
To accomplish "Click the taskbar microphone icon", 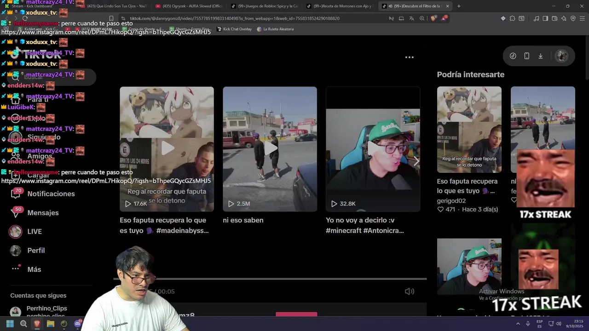I will 528,324.
